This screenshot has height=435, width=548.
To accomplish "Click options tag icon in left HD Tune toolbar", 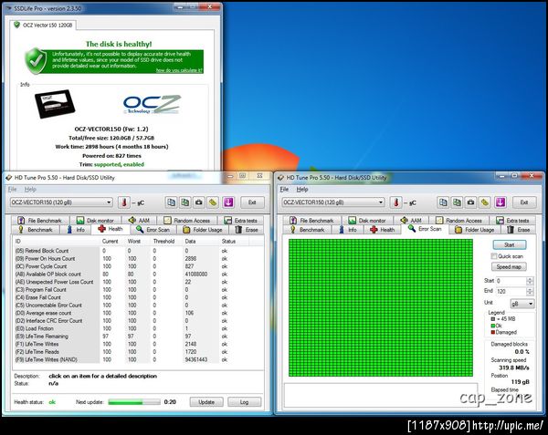I will pyautogui.click(x=213, y=202).
